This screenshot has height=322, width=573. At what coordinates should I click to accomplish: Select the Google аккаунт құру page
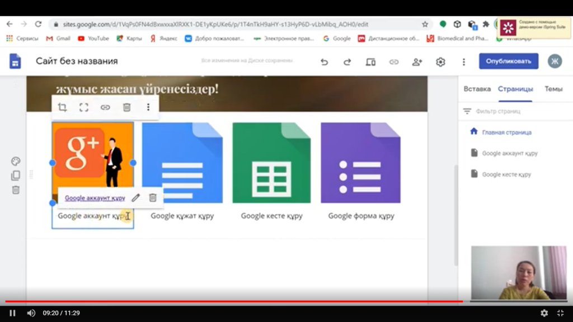[509, 153]
